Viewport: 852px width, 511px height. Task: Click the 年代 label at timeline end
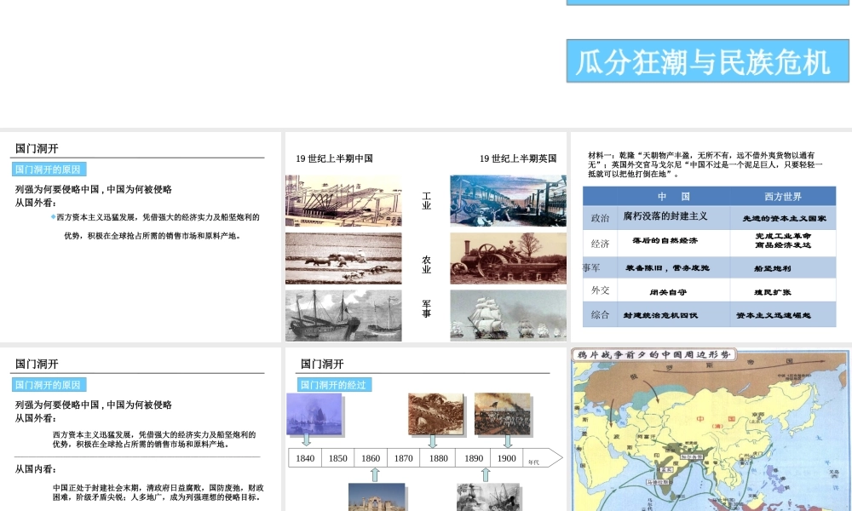tap(533, 462)
